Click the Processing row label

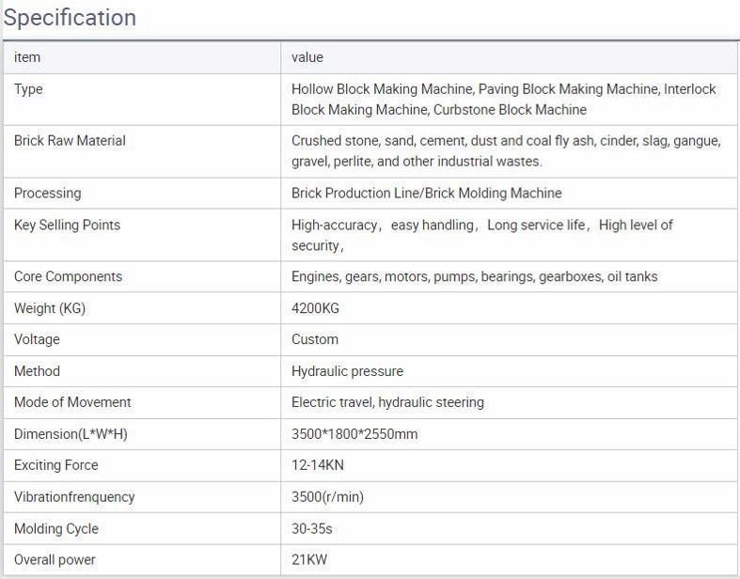point(48,193)
